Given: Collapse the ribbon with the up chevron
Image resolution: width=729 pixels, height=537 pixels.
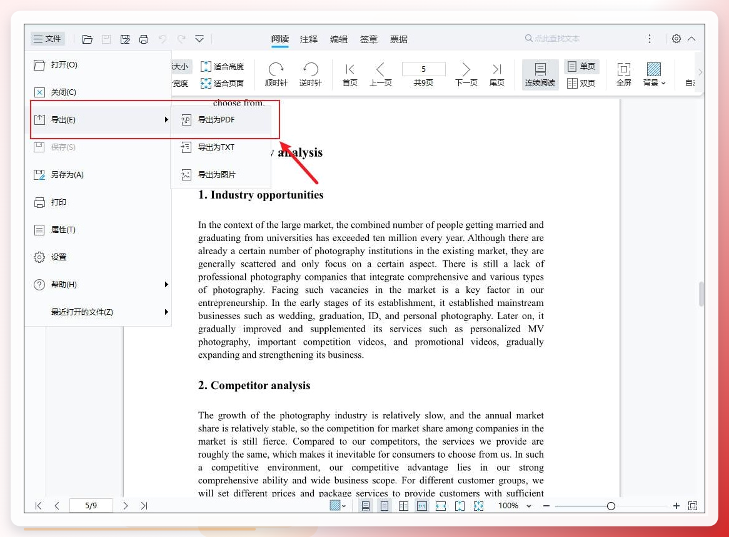Looking at the screenshot, I should point(691,39).
